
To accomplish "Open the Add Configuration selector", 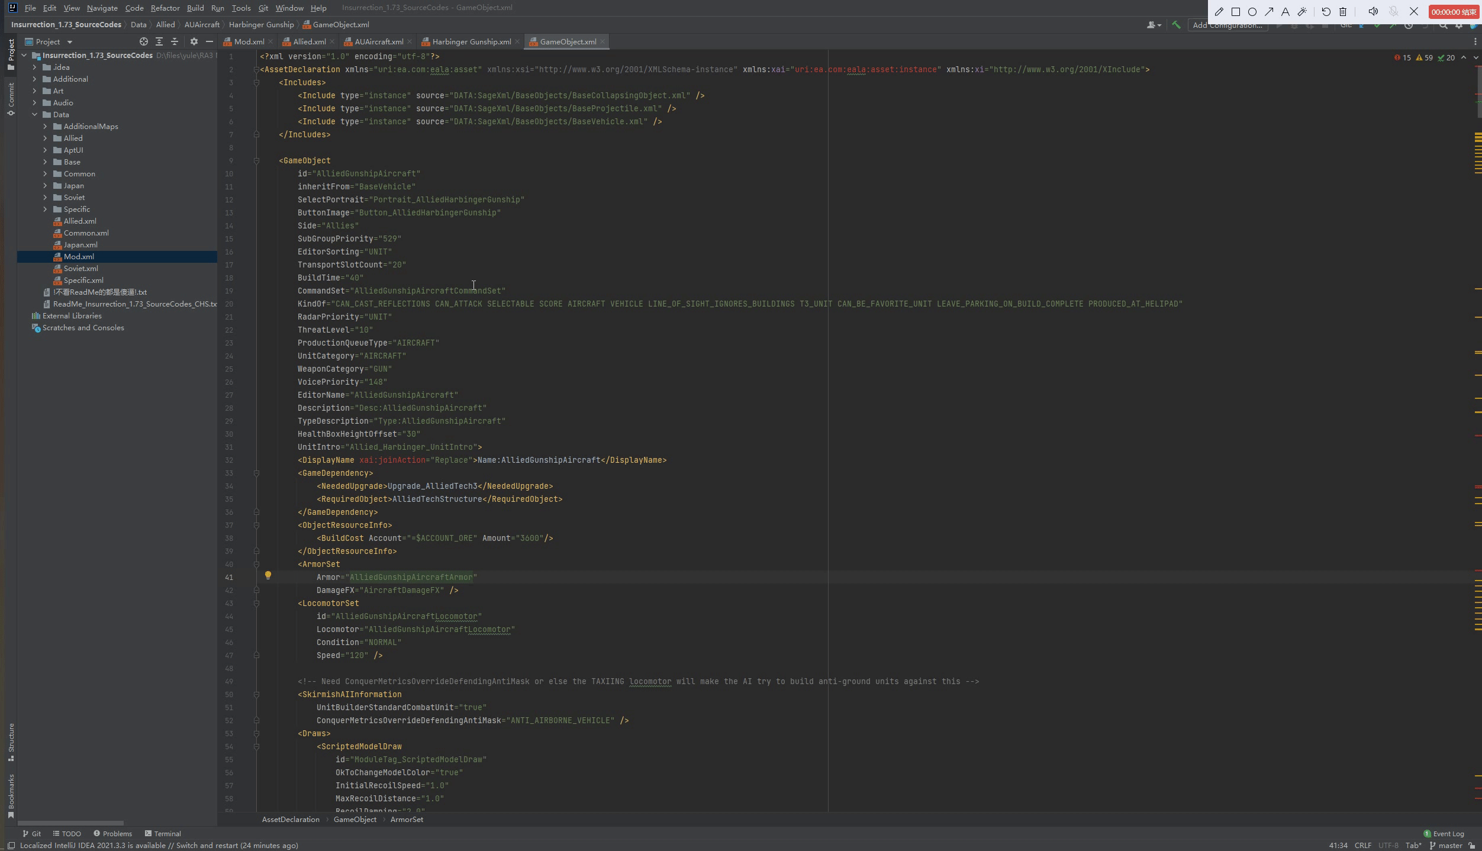I will tap(1228, 25).
